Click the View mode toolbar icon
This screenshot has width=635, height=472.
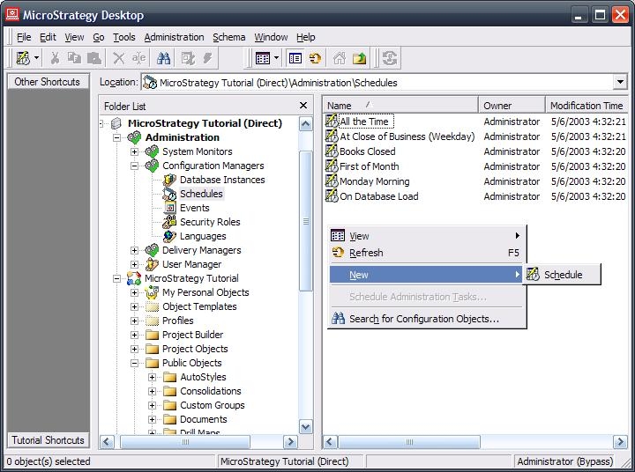pyautogui.click(x=263, y=59)
